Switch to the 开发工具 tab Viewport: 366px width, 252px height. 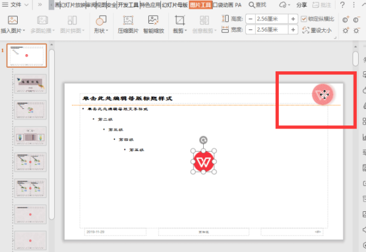[x=128, y=5]
